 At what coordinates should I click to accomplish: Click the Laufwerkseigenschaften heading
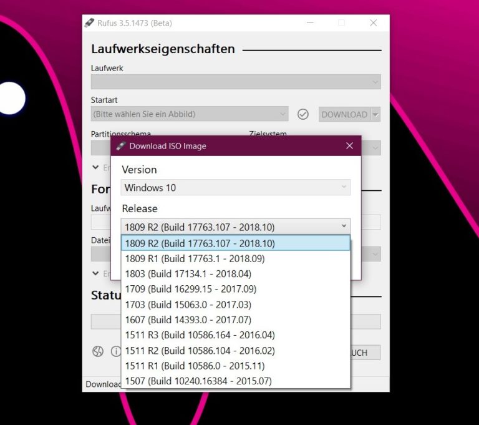click(x=163, y=49)
